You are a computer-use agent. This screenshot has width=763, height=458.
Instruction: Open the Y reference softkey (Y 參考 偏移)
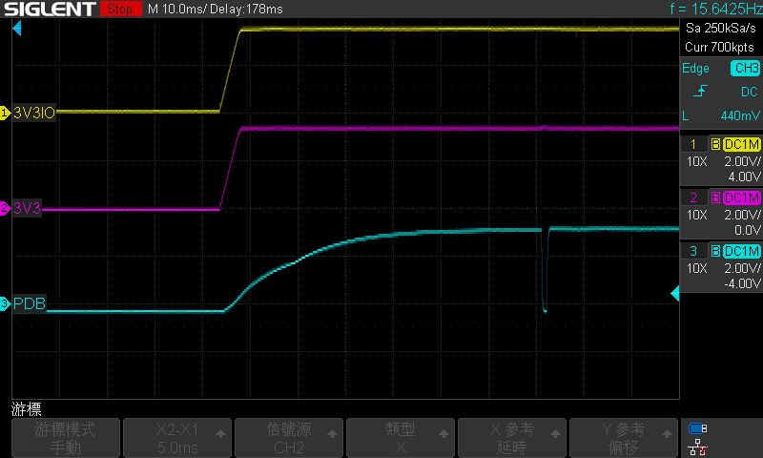click(624, 438)
